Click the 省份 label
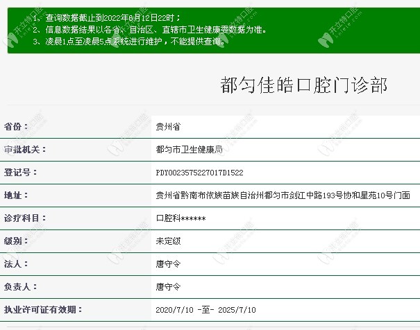This screenshot has width=420, height=330. (16, 126)
